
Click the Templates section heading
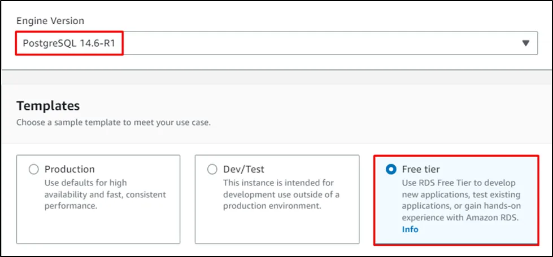click(48, 105)
